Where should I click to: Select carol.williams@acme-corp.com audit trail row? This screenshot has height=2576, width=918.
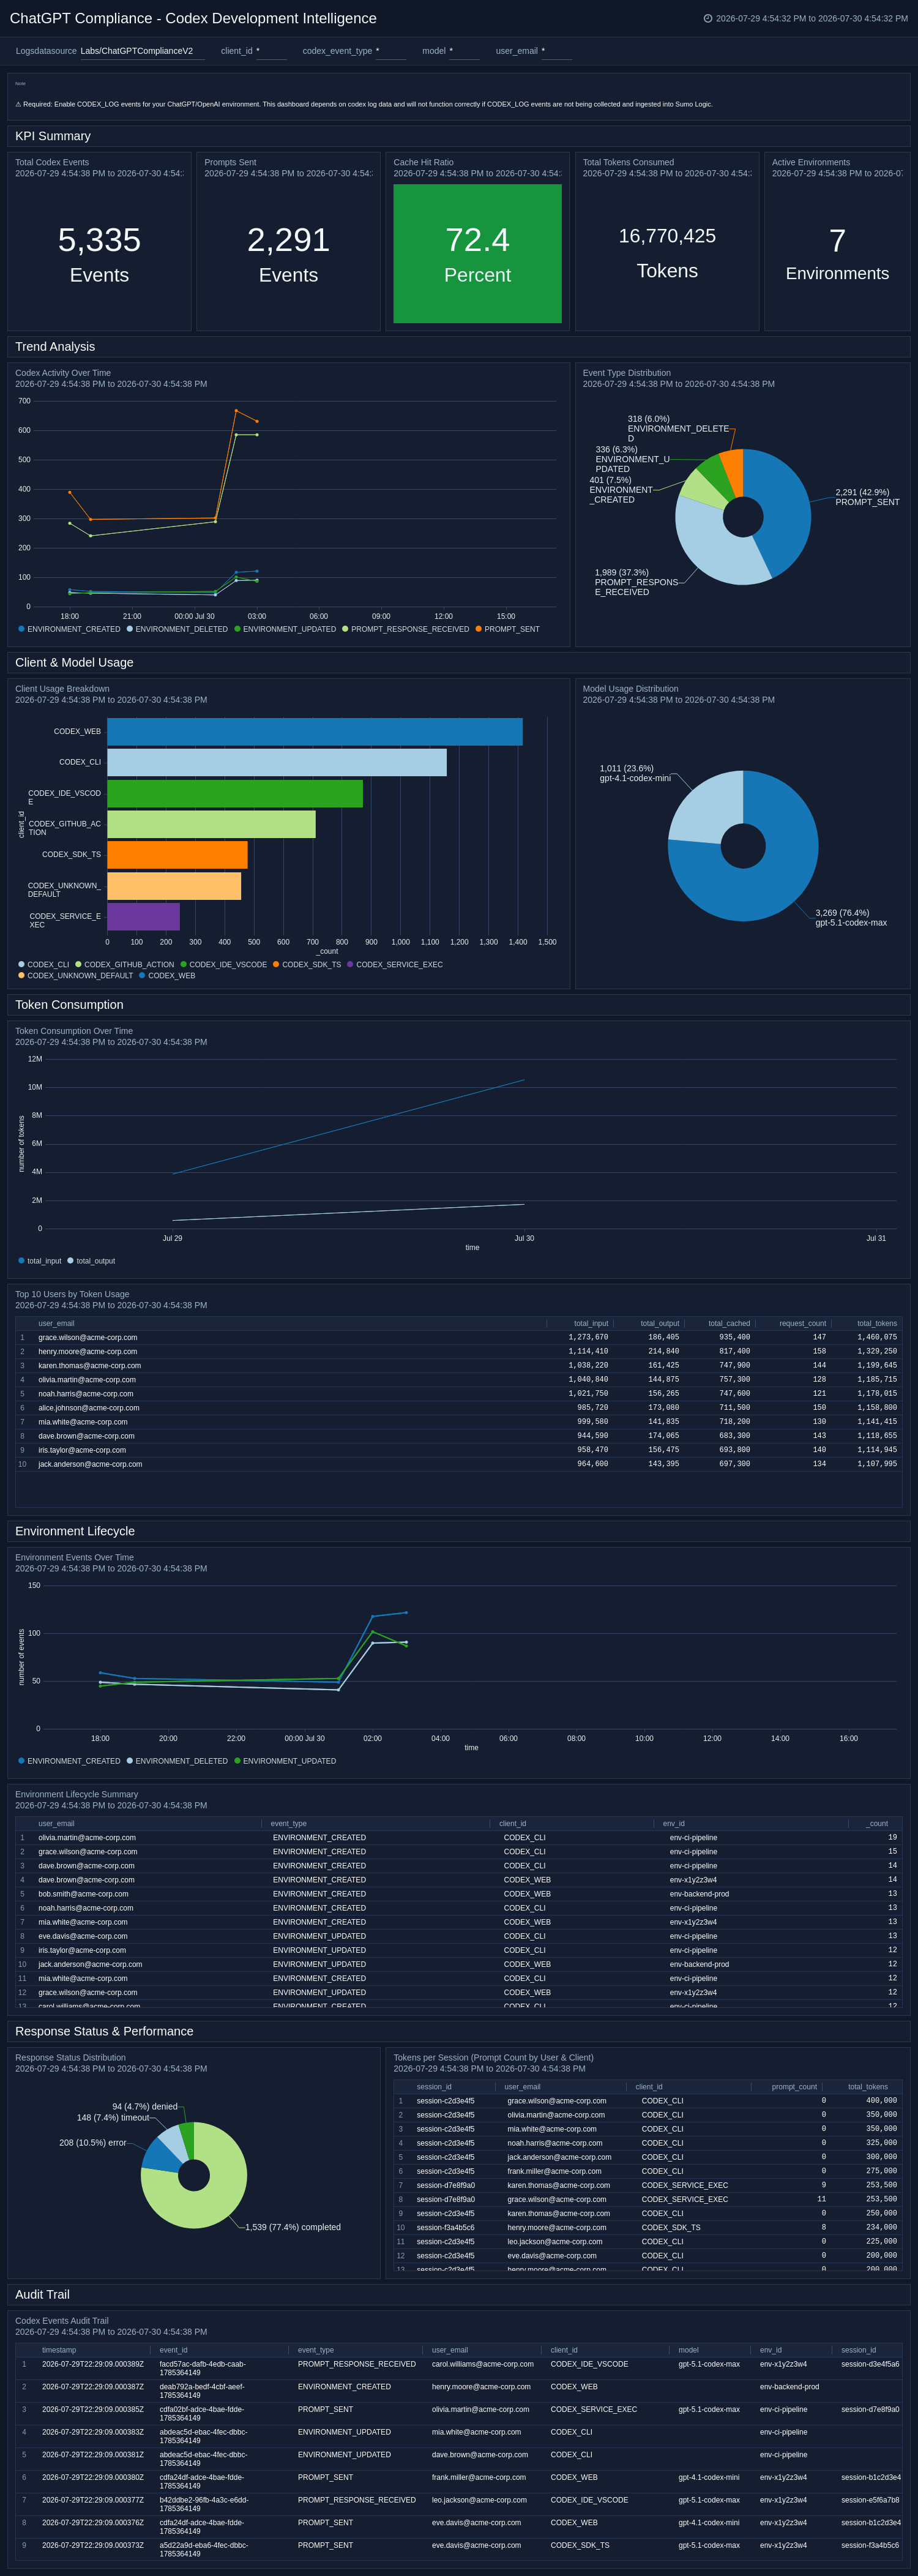459,2368
